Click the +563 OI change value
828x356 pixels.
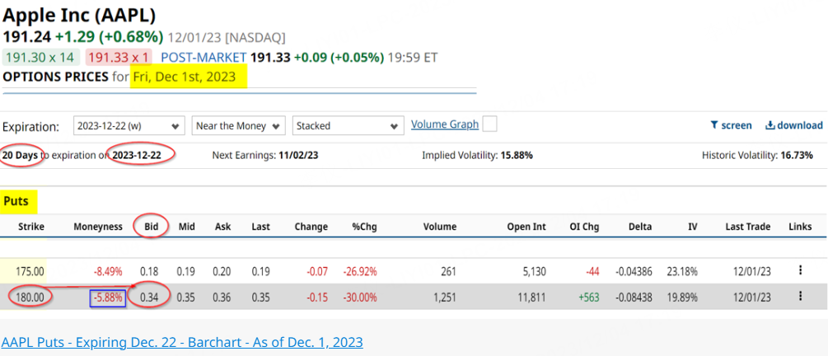[x=589, y=297]
